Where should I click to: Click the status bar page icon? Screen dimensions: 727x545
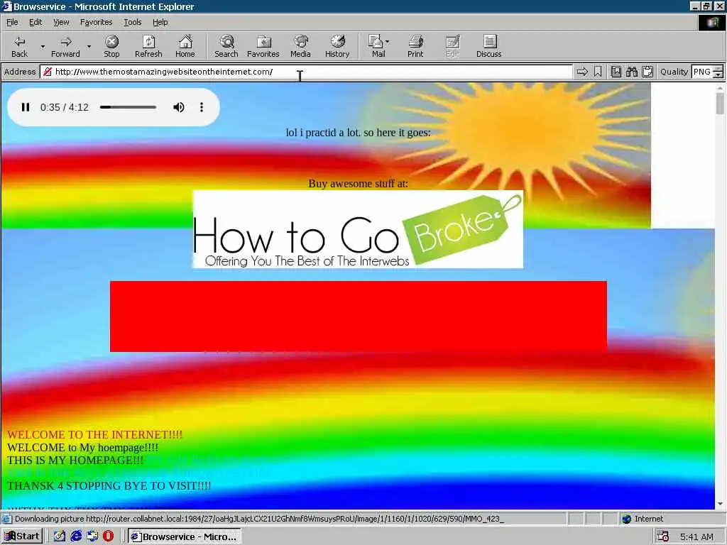[7, 519]
